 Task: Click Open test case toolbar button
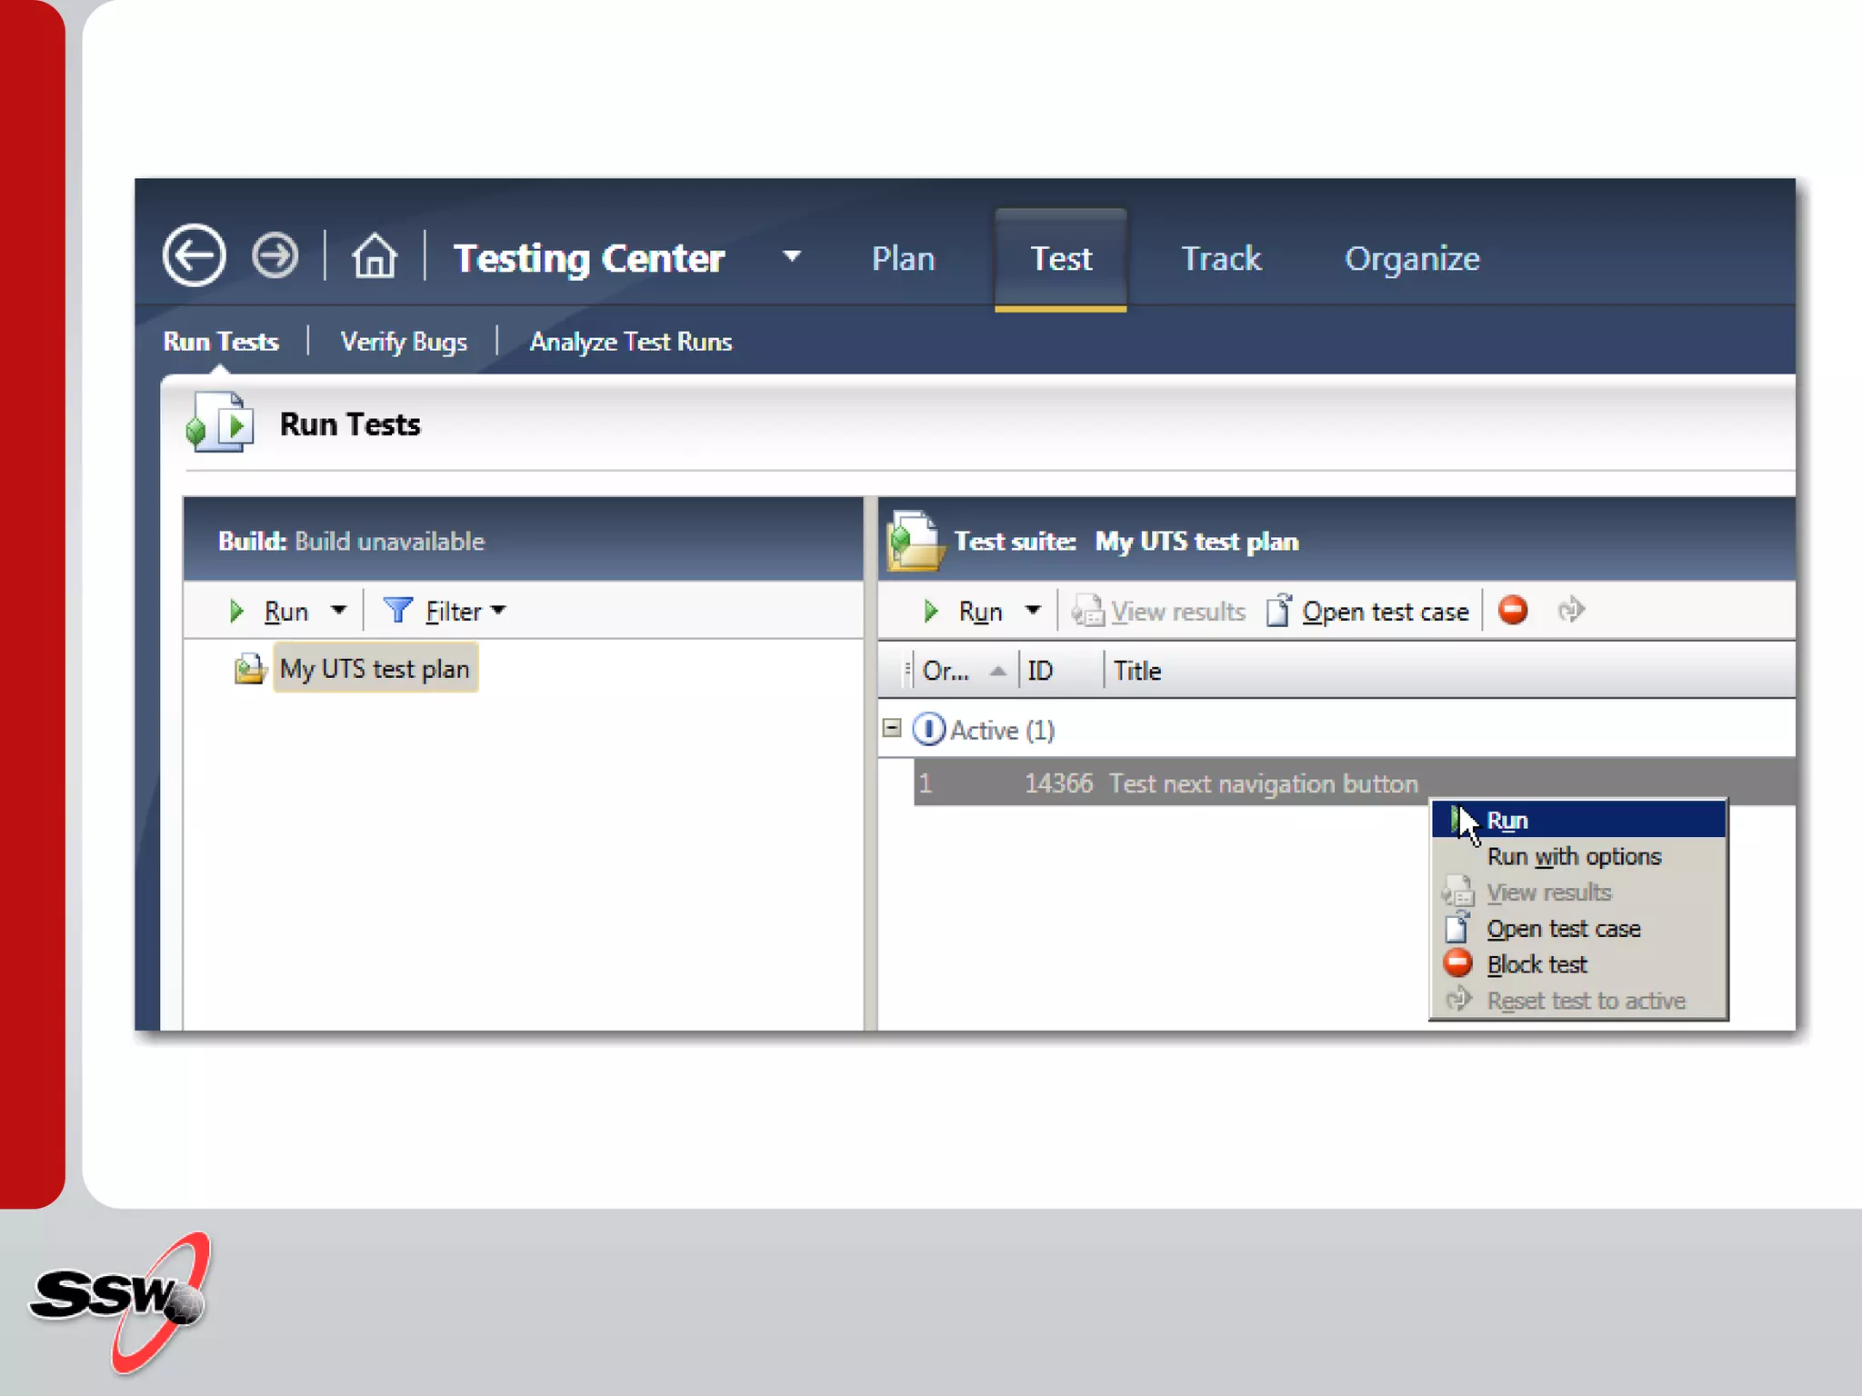1367,612
